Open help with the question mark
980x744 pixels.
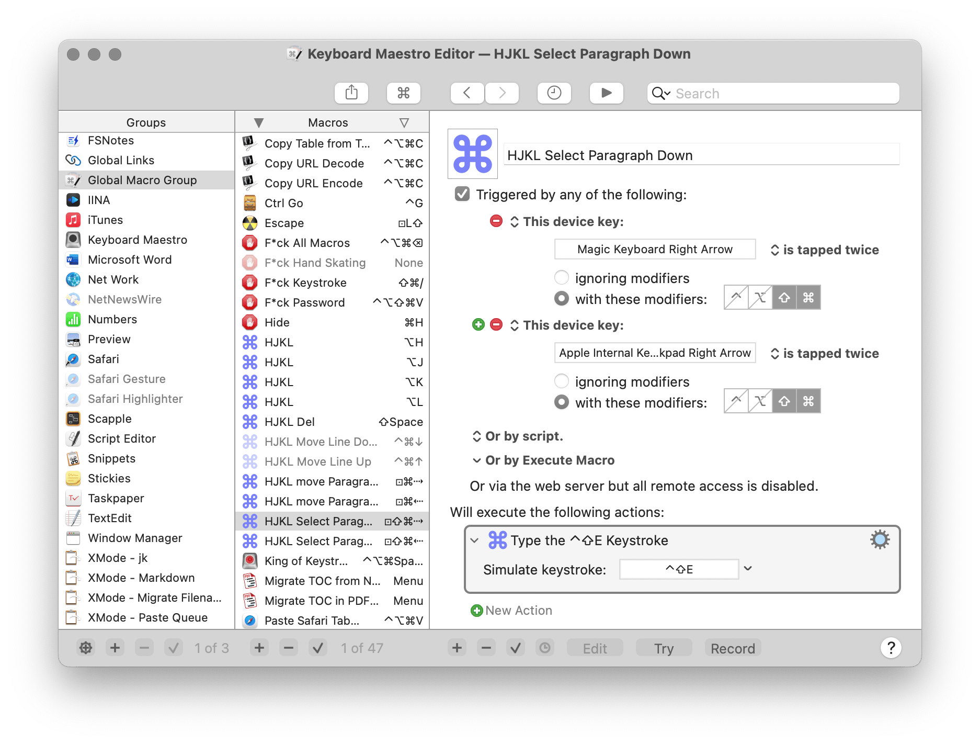click(x=891, y=648)
